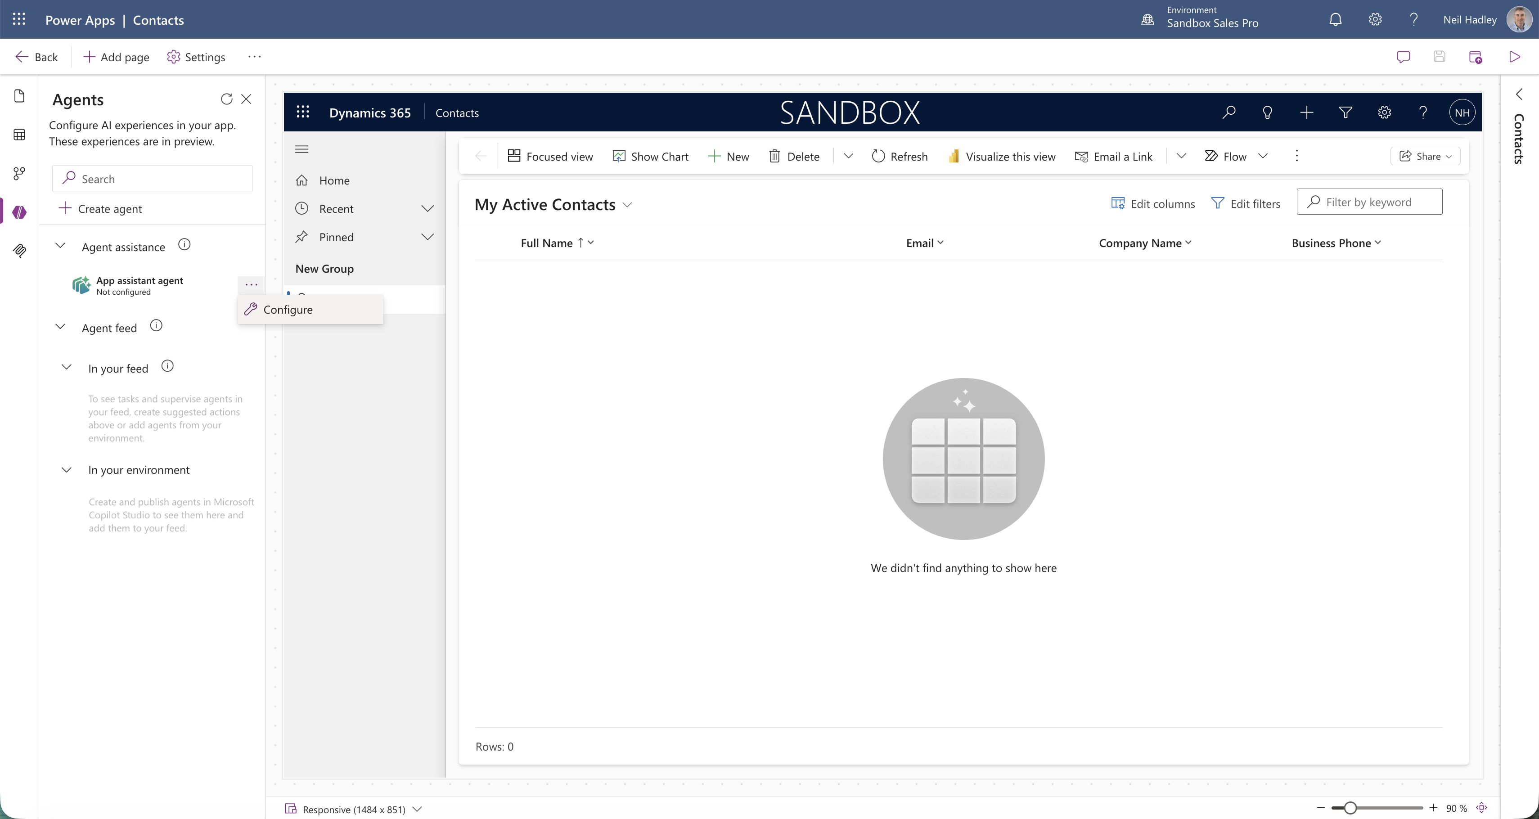Viewport: 1539px width, 819px height.
Task: Expand the Pinned navigation group
Action: pyautogui.click(x=427, y=237)
